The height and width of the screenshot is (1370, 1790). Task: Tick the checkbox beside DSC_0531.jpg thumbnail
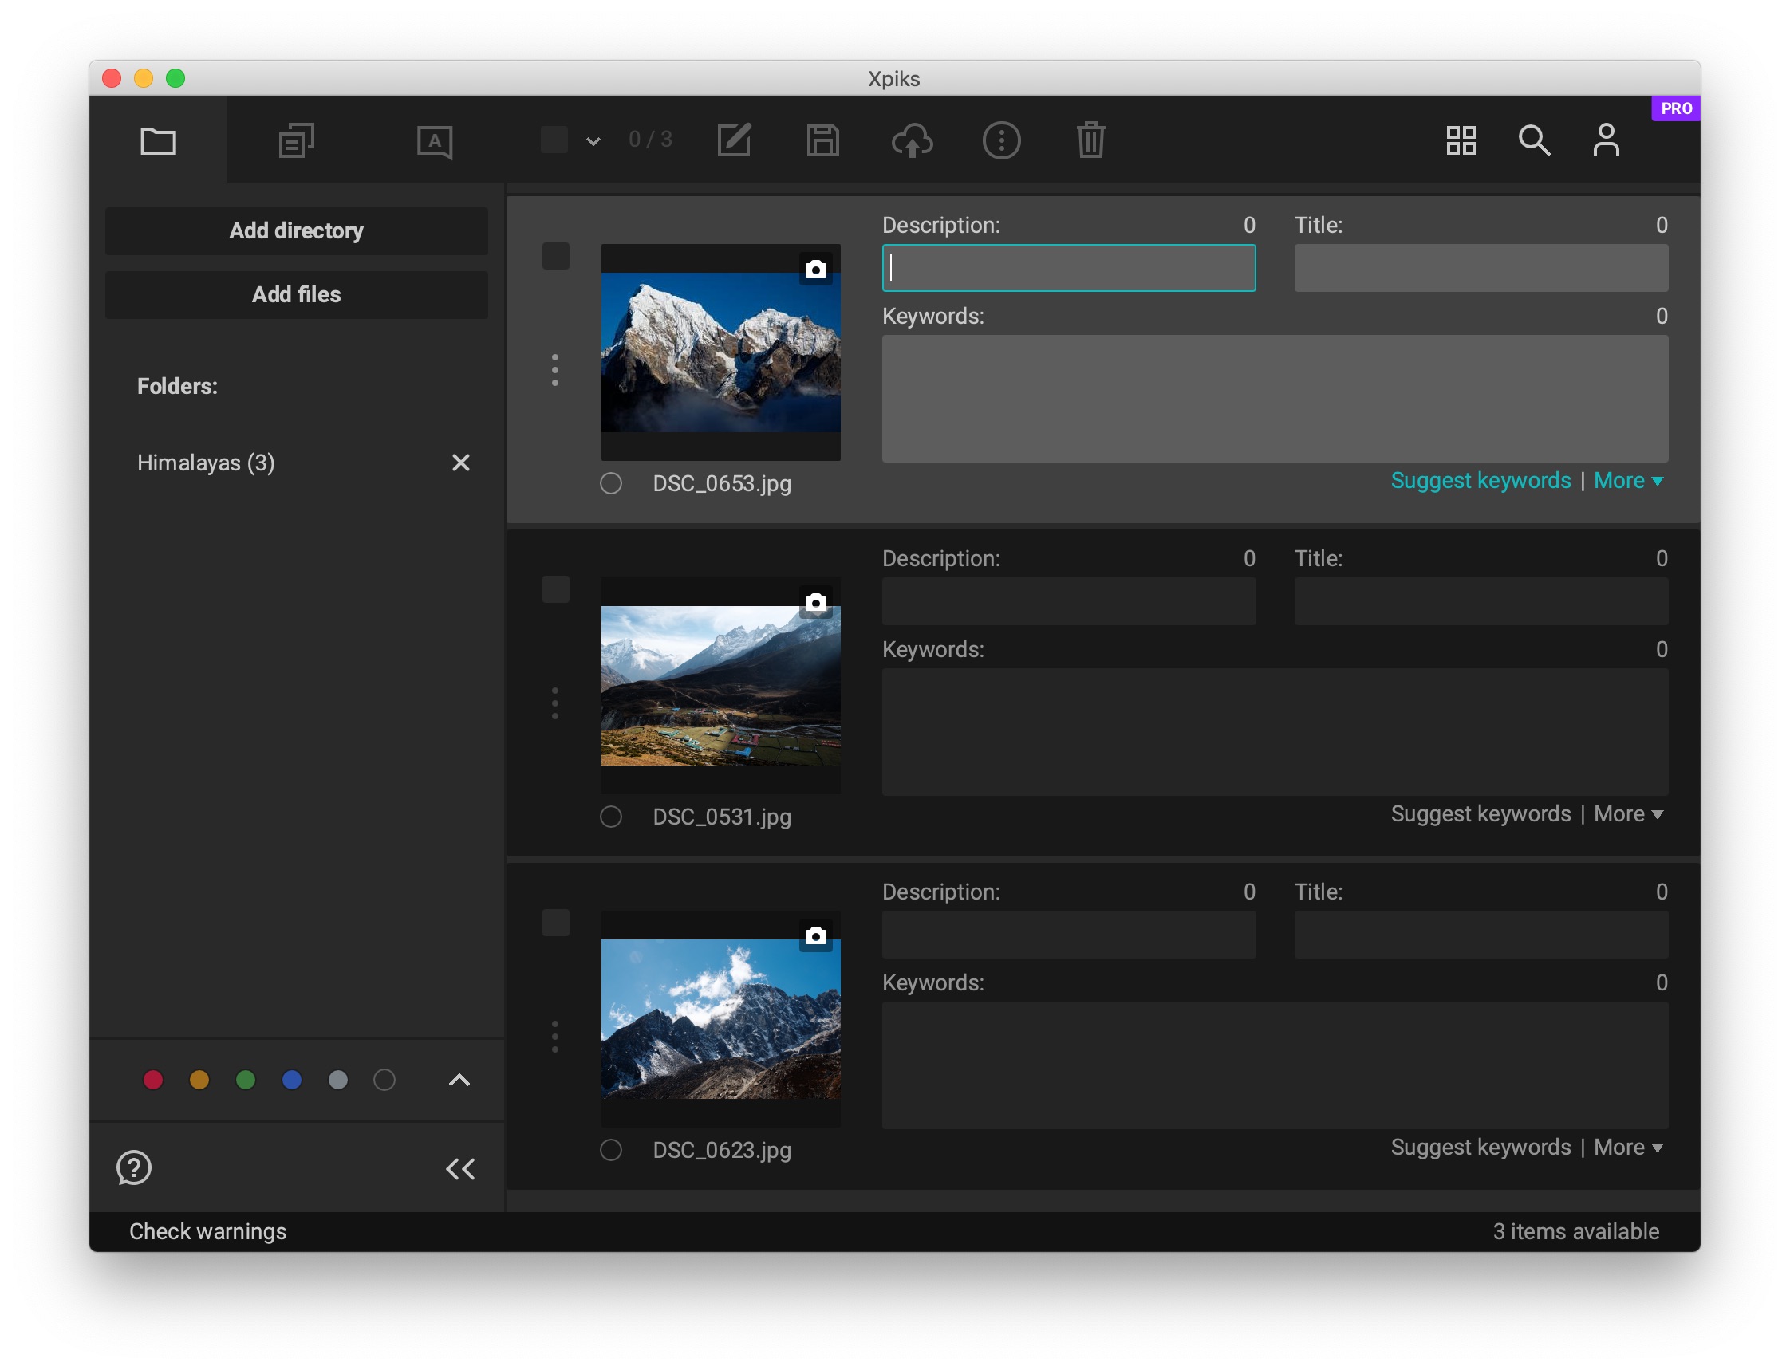[555, 589]
